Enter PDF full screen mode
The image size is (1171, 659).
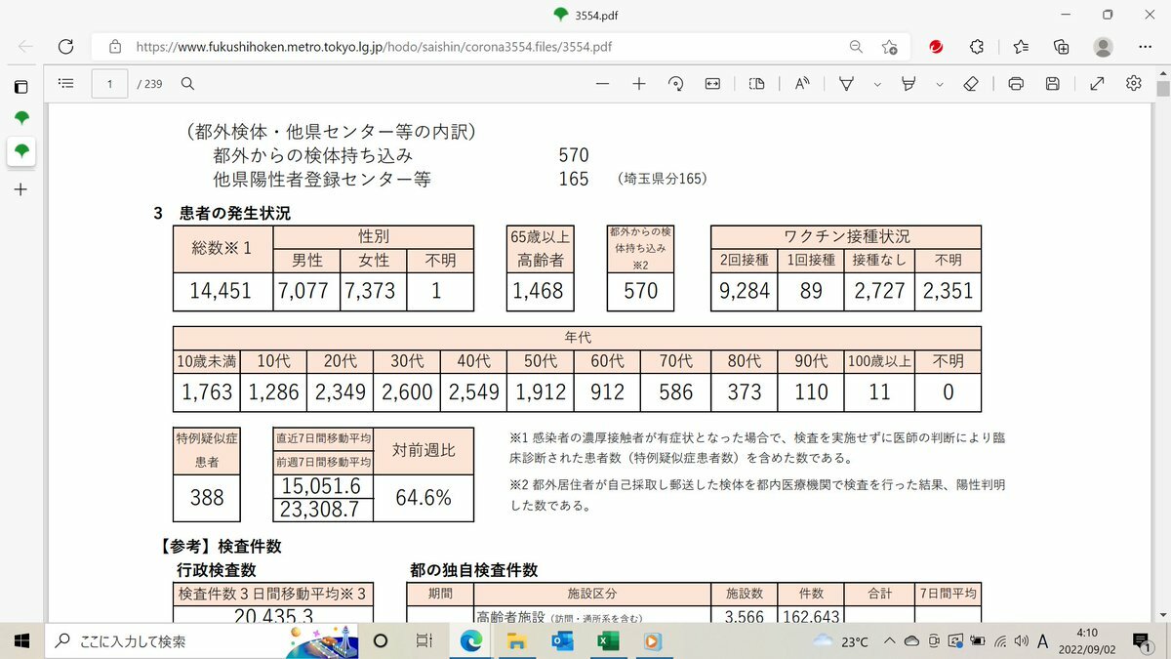pyautogui.click(x=1097, y=84)
